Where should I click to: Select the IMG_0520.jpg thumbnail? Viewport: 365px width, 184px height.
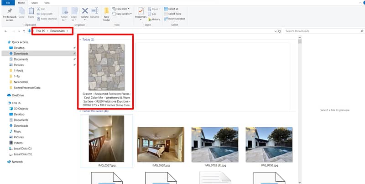[161, 145]
